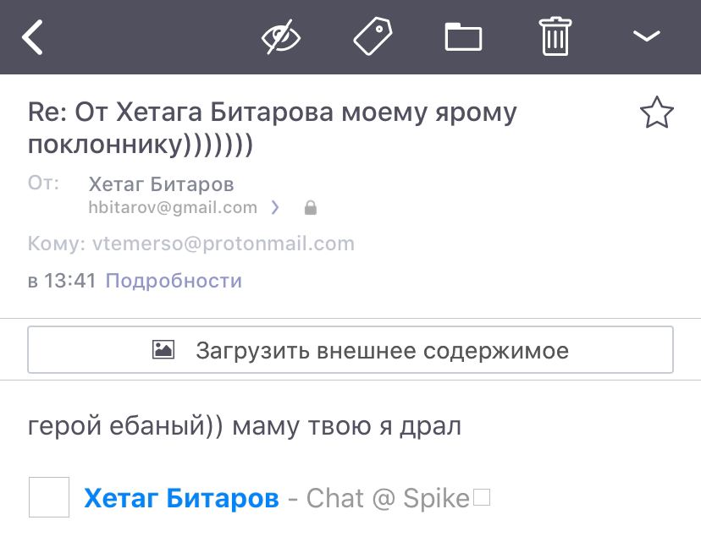Tap the blank signature avatar image
This screenshot has width=701, height=553.
(x=49, y=497)
